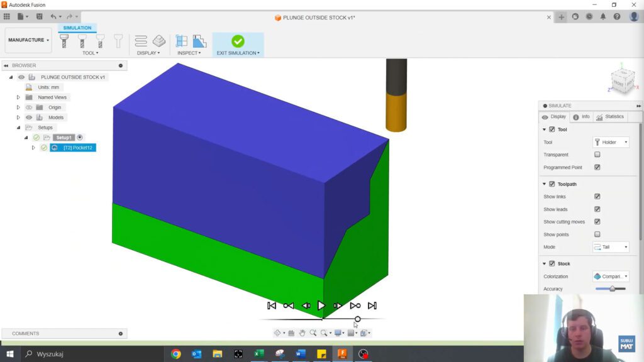This screenshot has width=644, height=362.
Task: Expand the Named Views folder
Action: 18,97
